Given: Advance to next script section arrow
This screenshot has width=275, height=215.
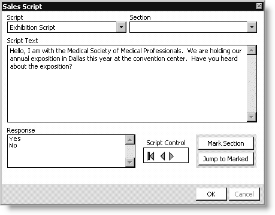Looking at the screenshot, I should click(171, 156).
